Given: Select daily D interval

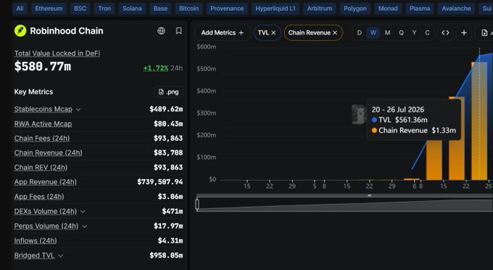Looking at the screenshot, I should [x=360, y=33].
